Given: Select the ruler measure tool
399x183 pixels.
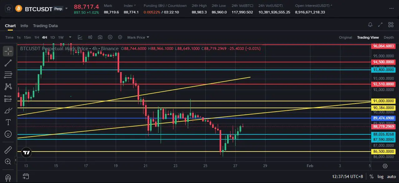Looking at the screenshot, I should click(x=8, y=150).
